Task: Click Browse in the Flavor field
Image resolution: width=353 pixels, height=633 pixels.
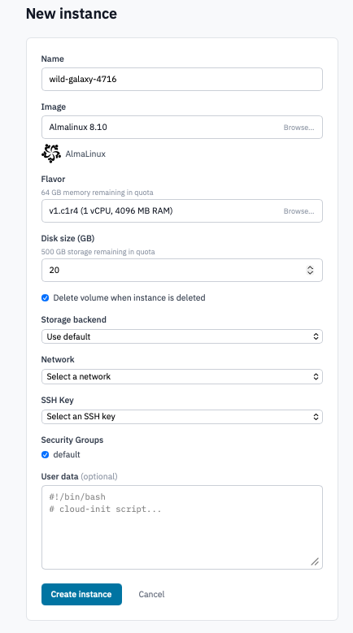Action: (299, 211)
